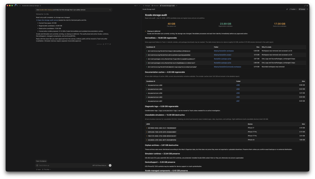Click the grid icon right of Canvas
The width and height of the screenshot is (315, 179).
point(307,9)
